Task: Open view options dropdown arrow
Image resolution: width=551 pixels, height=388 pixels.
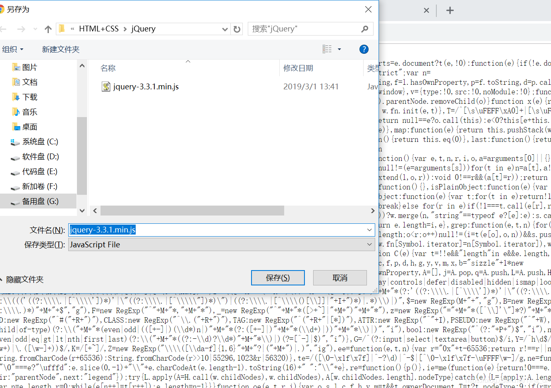Action: (339, 49)
